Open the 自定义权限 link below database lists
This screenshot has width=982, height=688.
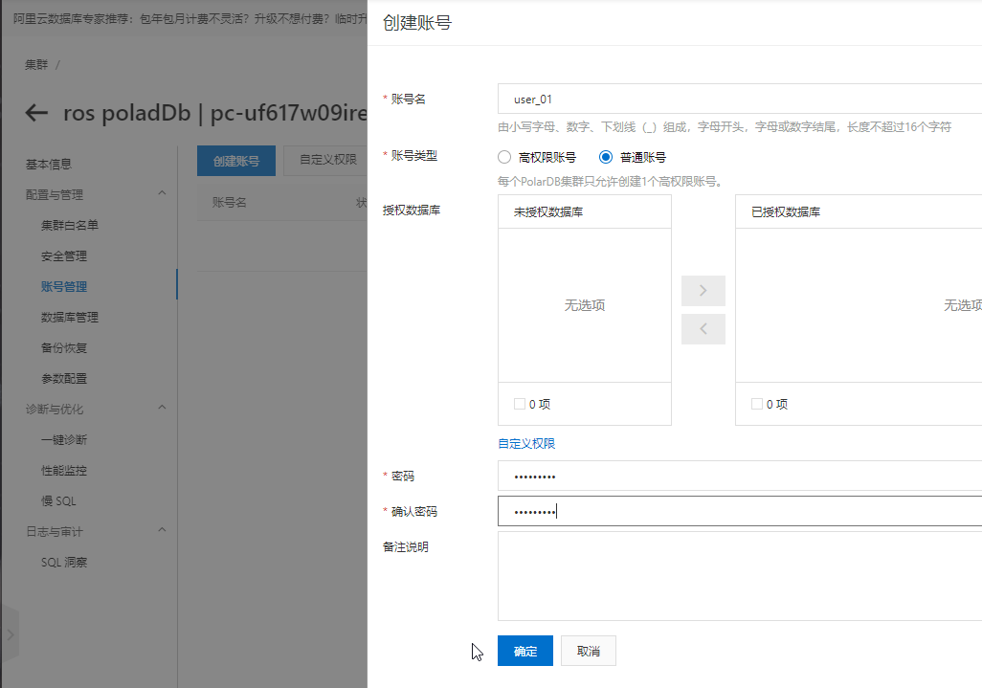(526, 443)
